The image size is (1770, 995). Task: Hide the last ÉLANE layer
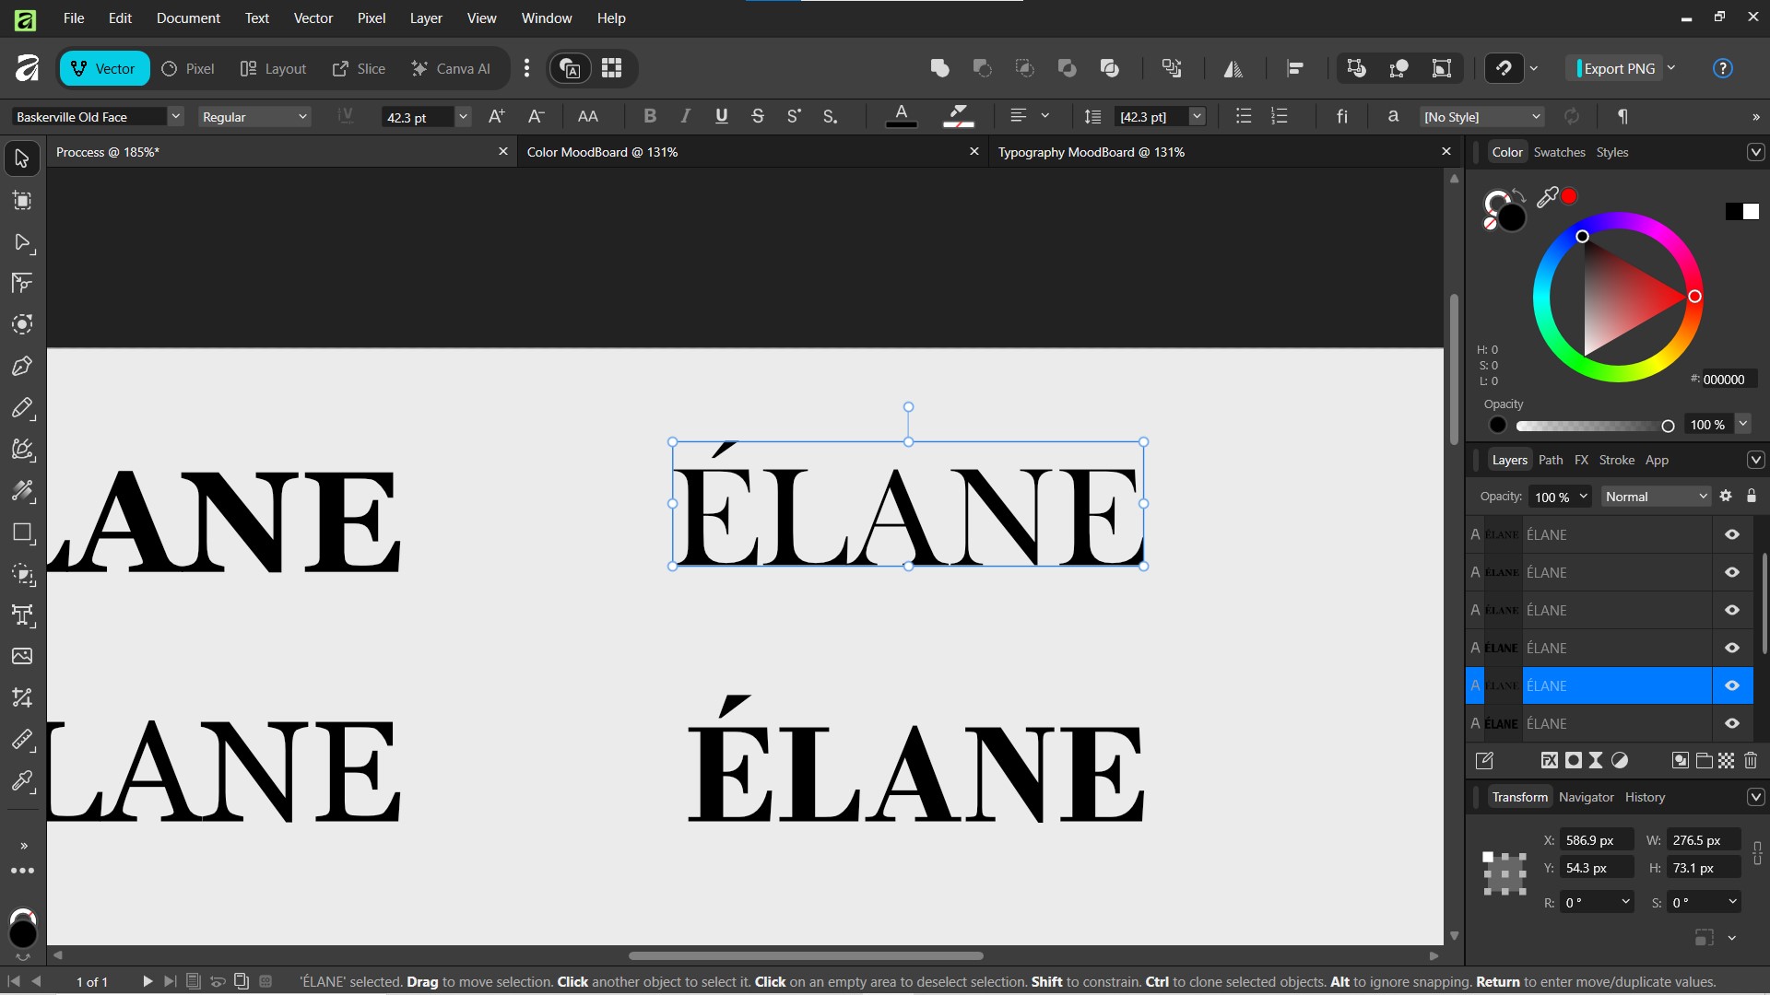pos(1732,723)
